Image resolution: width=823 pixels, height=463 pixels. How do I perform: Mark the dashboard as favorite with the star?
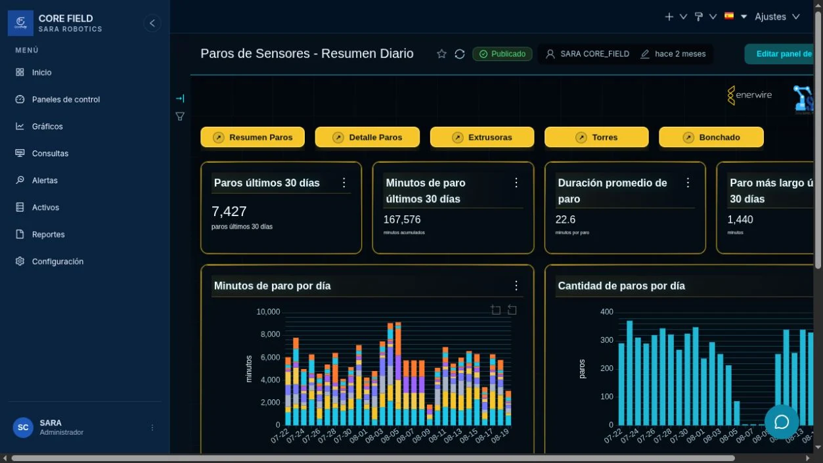click(441, 54)
